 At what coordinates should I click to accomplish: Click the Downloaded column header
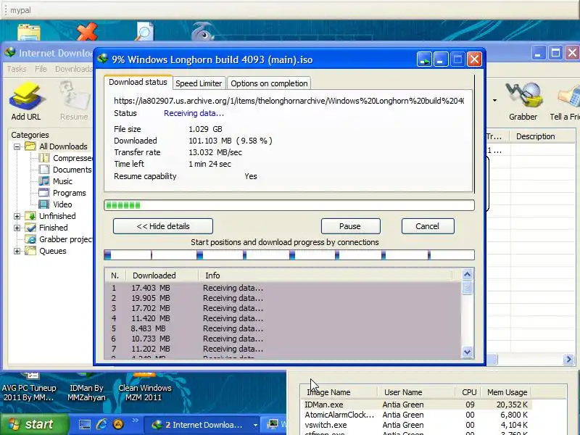coord(162,275)
